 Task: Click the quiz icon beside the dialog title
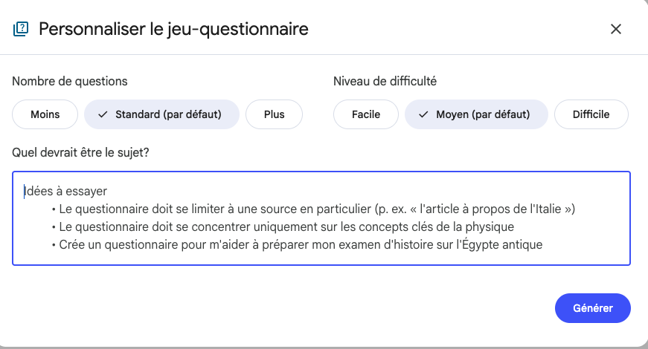(x=21, y=30)
